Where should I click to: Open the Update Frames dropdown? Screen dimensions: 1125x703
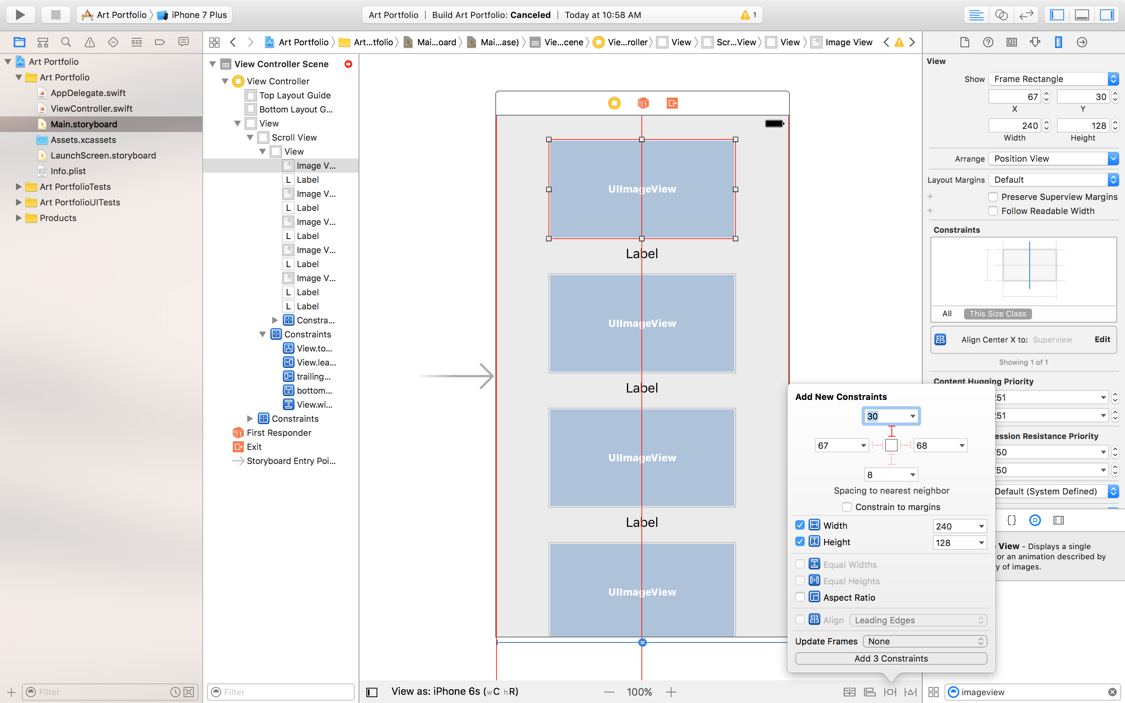pyautogui.click(x=926, y=641)
